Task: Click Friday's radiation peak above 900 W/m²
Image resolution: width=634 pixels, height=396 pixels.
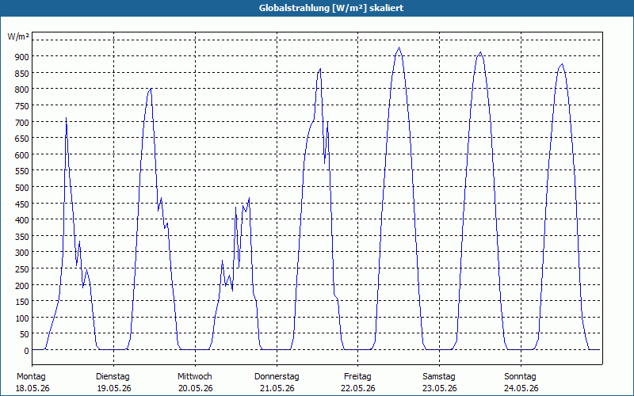Action: click(399, 48)
